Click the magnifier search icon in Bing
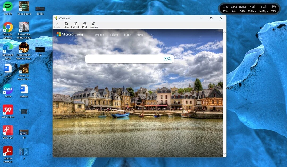The width and height of the screenshot is (287, 167). [x=170, y=59]
